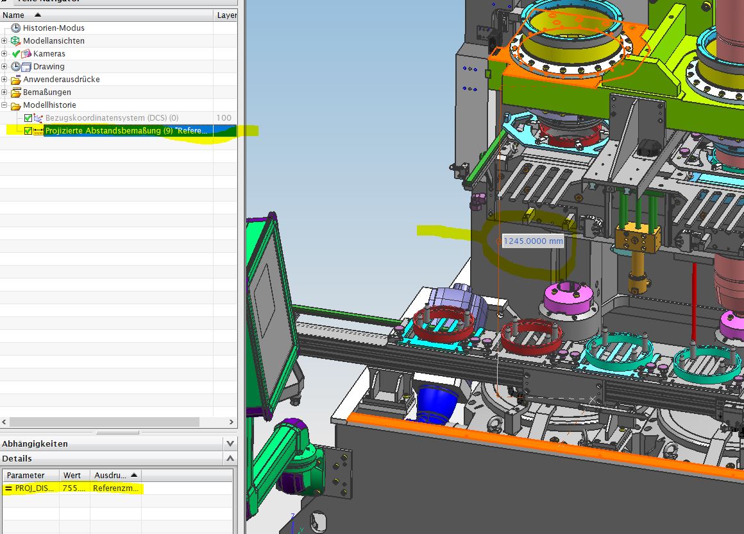Click the Anwenderausdrücke text label
Image resolution: width=744 pixels, height=534 pixels.
pyautogui.click(x=61, y=80)
